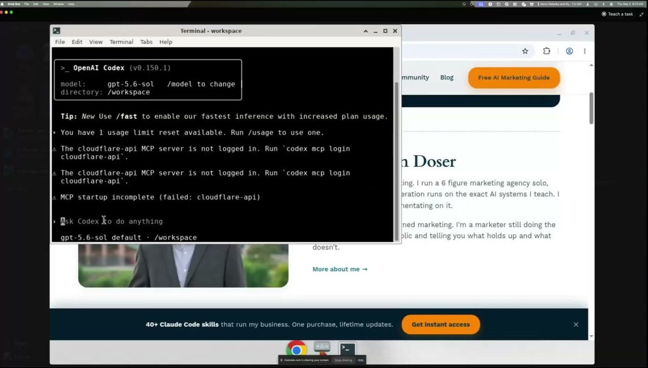Click the Teach a task icon
Image resolution: width=648 pixels, height=368 pixels.
[x=604, y=14]
